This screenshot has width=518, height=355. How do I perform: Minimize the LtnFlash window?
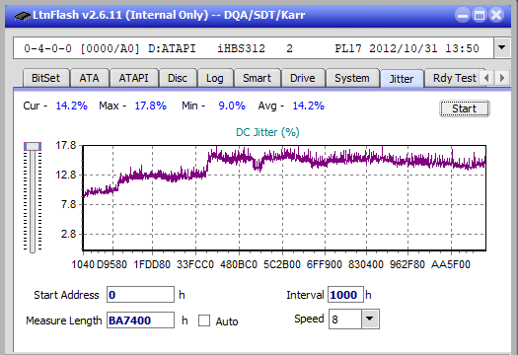[463, 15]
